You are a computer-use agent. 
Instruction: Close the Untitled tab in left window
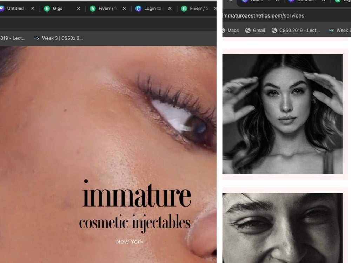[x=33, y=8]
